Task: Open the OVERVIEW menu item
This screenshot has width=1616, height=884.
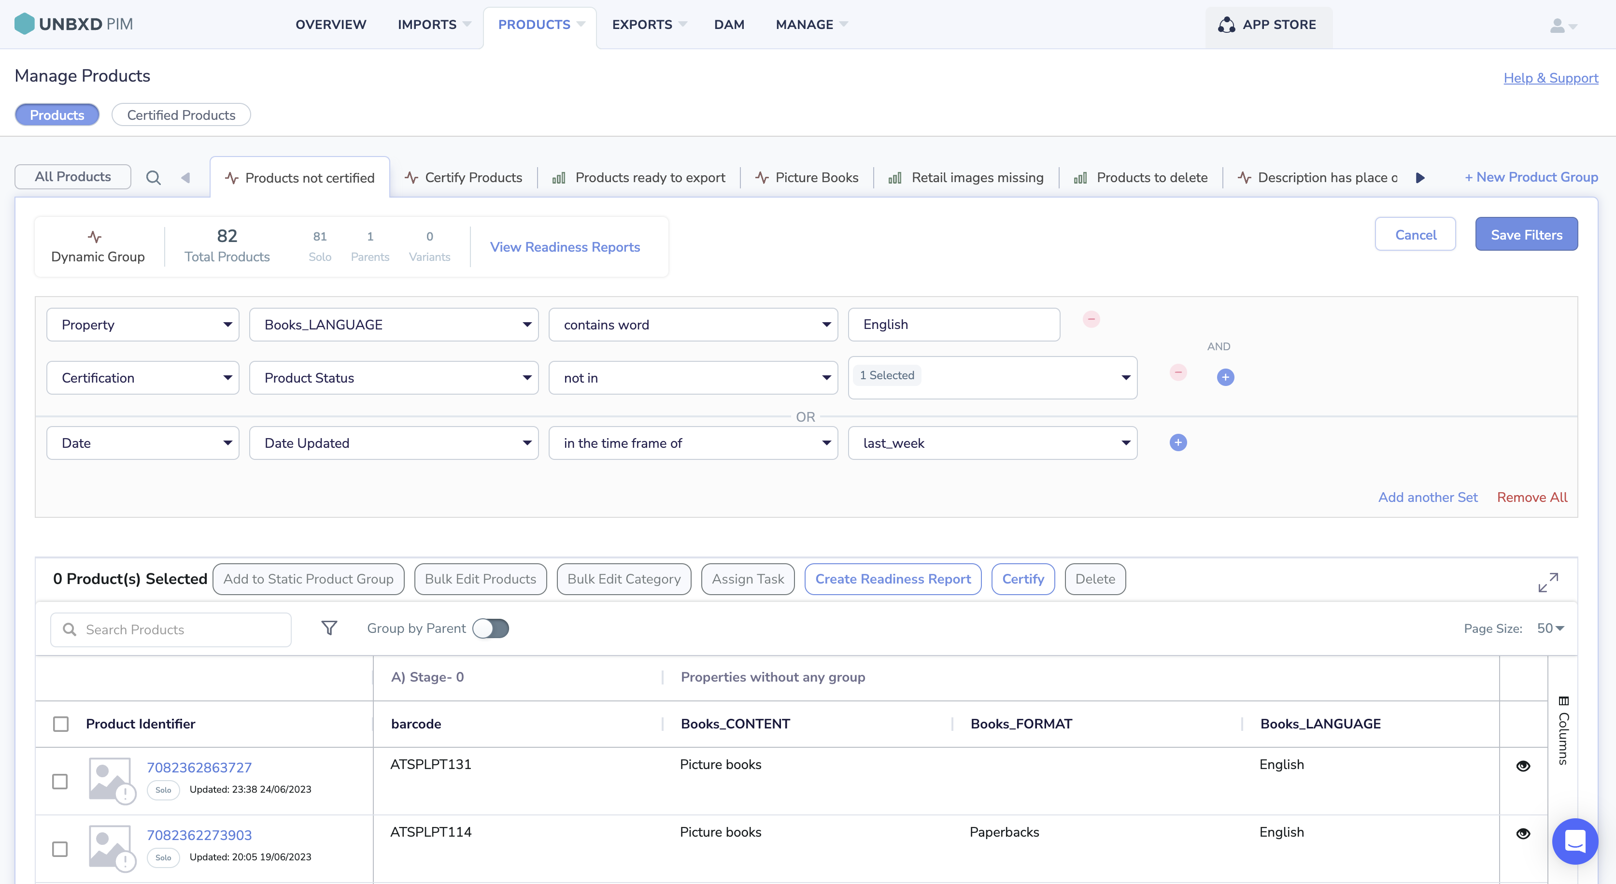Action: pos(331,25)
